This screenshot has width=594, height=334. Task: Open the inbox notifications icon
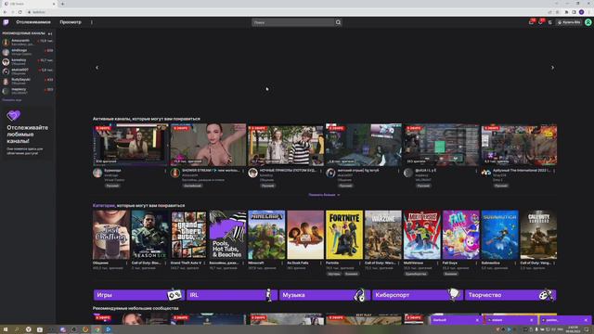[x=531, y=22]
